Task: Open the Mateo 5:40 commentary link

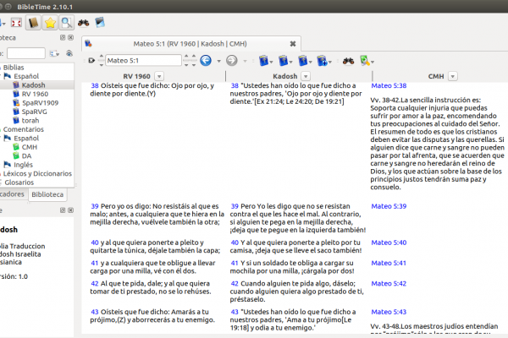Action: tap(389, 243)
